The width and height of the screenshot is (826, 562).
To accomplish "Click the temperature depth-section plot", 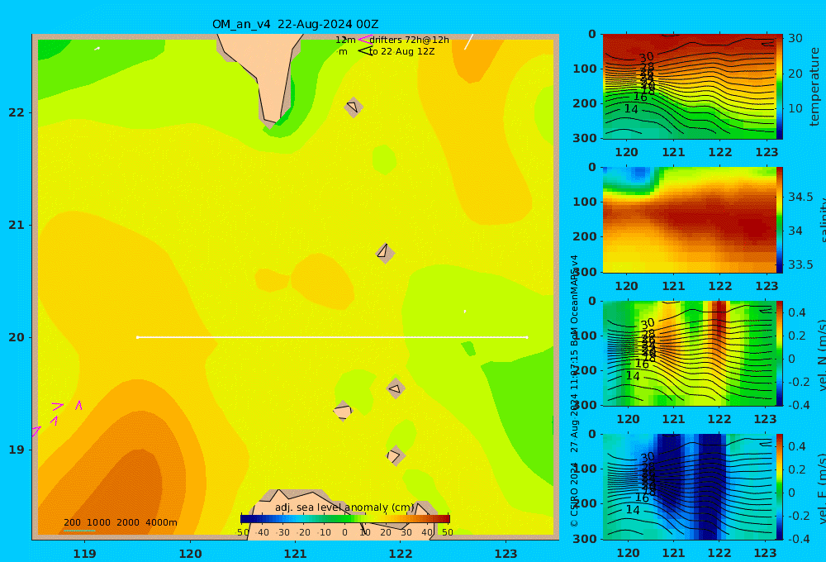I will pyautogui.click(x=689, y=87).
